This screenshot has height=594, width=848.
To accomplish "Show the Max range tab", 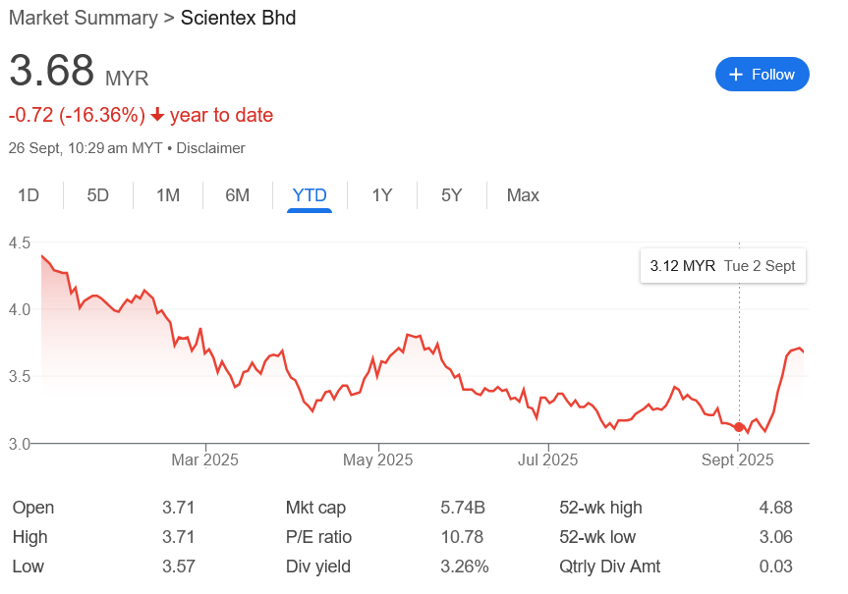I will (523, 195).
